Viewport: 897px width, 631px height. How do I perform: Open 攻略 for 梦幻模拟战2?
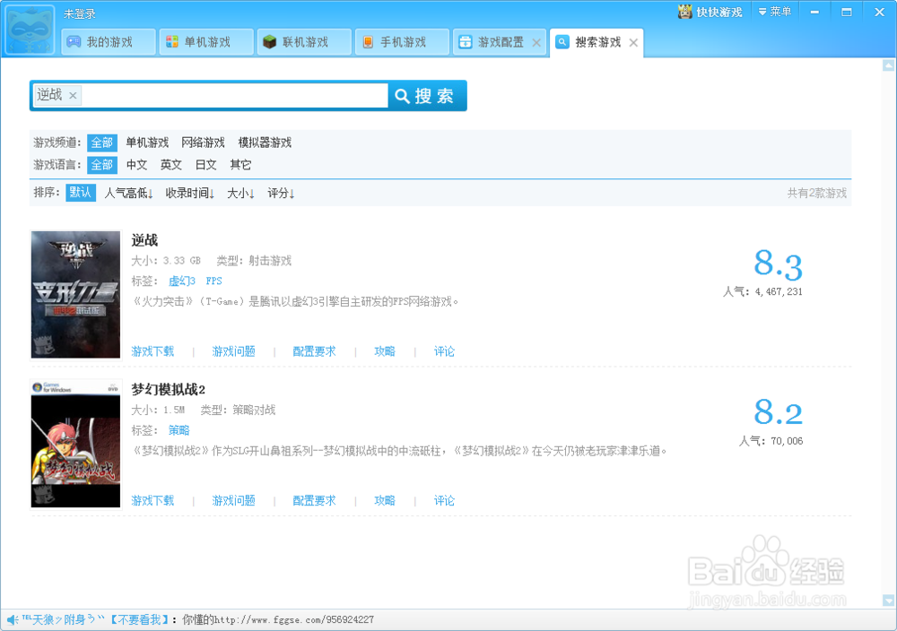pyautogui.click(x=384, y=500)
